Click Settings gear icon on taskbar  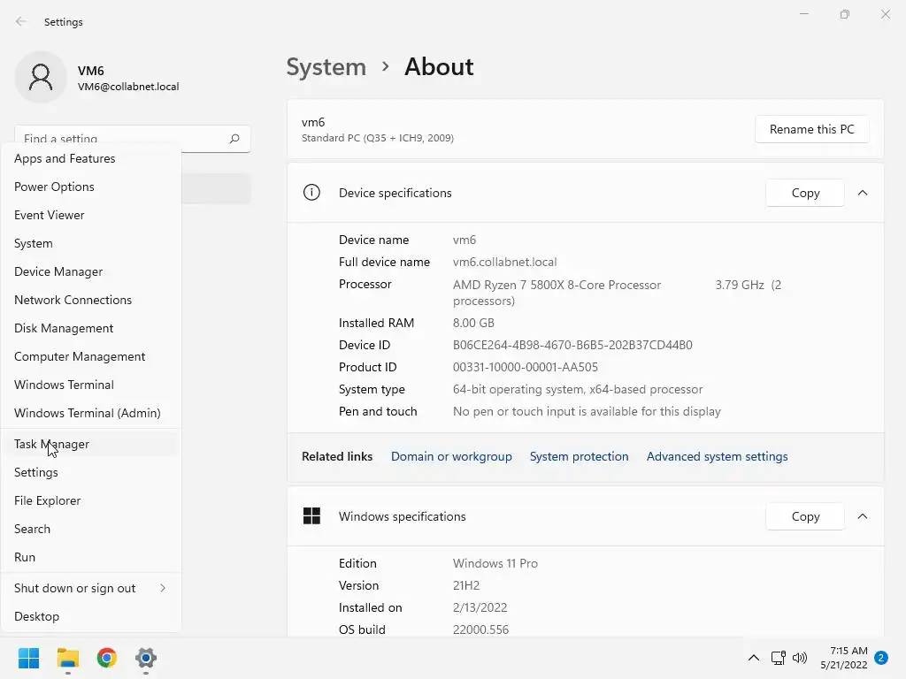146,658
